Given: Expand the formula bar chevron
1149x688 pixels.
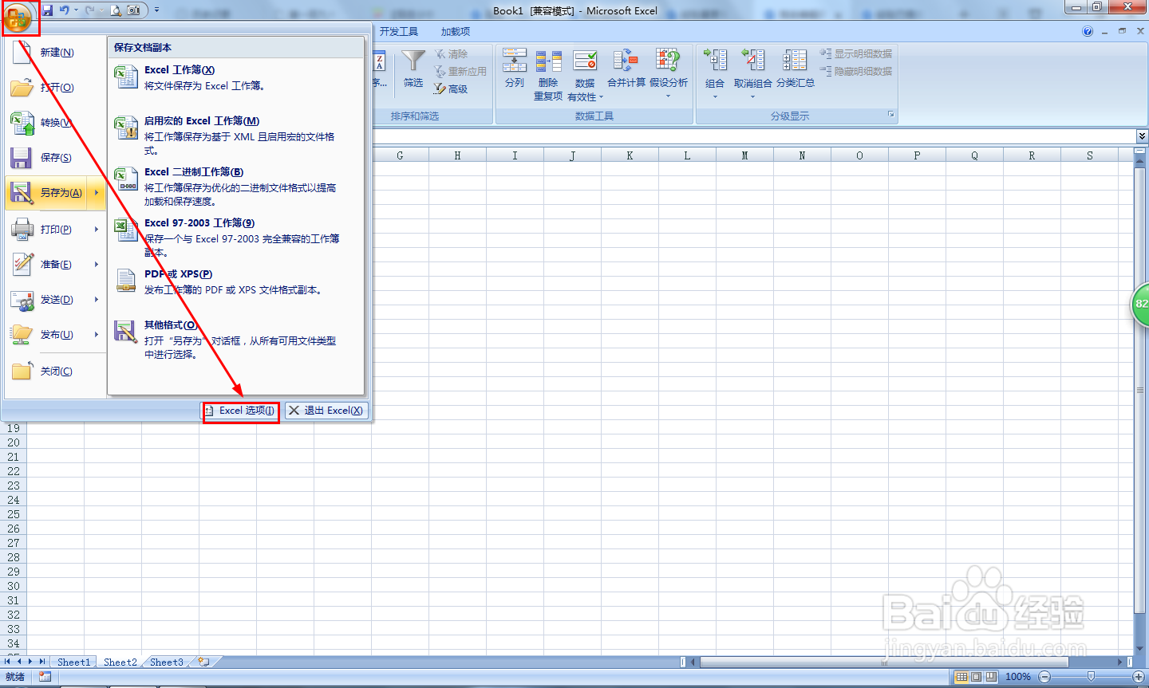Looking at the screenshot, I should [1142, 136].
